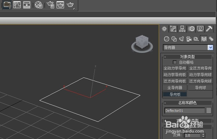The height and width of the screenshot is (139, 217).
Task: Click the 反弹 spinner arrows
Action: pyautogui.click(x=203, y=135)
